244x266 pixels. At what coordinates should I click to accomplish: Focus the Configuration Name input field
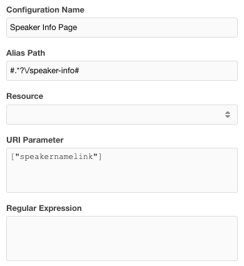coord(122,28)
